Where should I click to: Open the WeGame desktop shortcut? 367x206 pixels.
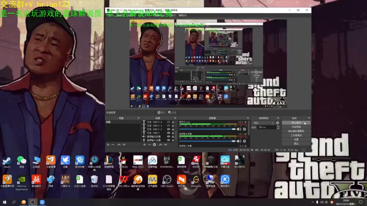point(196,181)
